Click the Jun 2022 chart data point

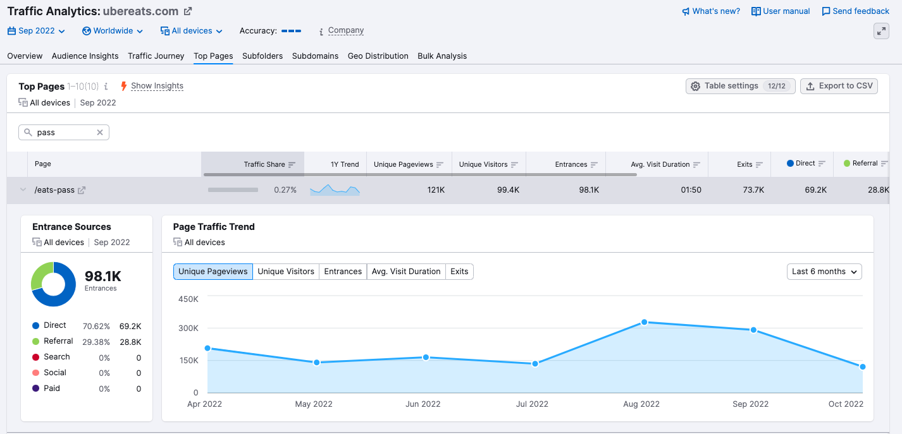426,357
